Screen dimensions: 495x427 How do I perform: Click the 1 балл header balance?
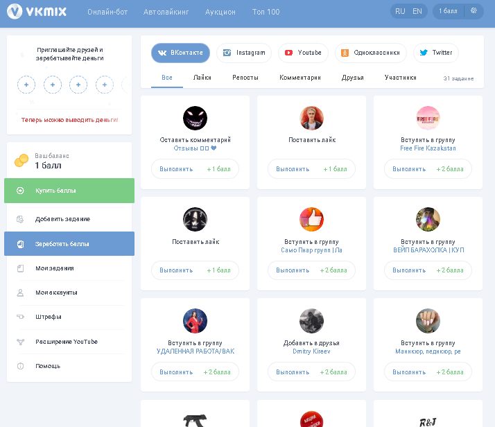coord(448,11)
